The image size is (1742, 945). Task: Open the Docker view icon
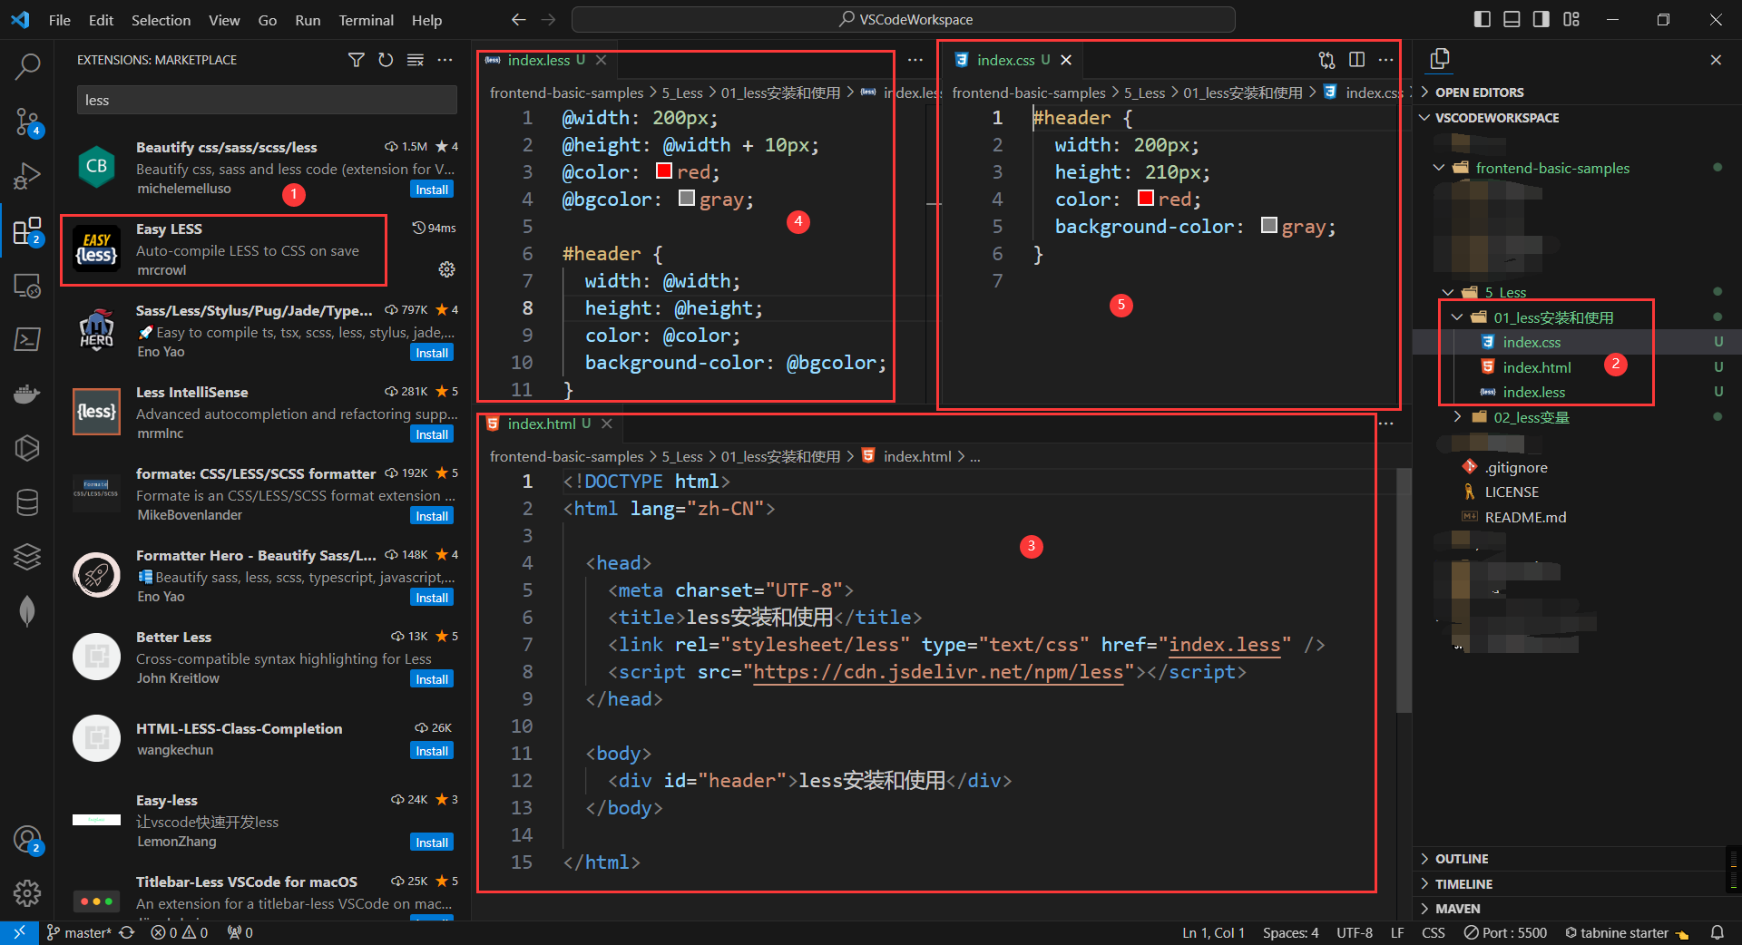(27, 395)
